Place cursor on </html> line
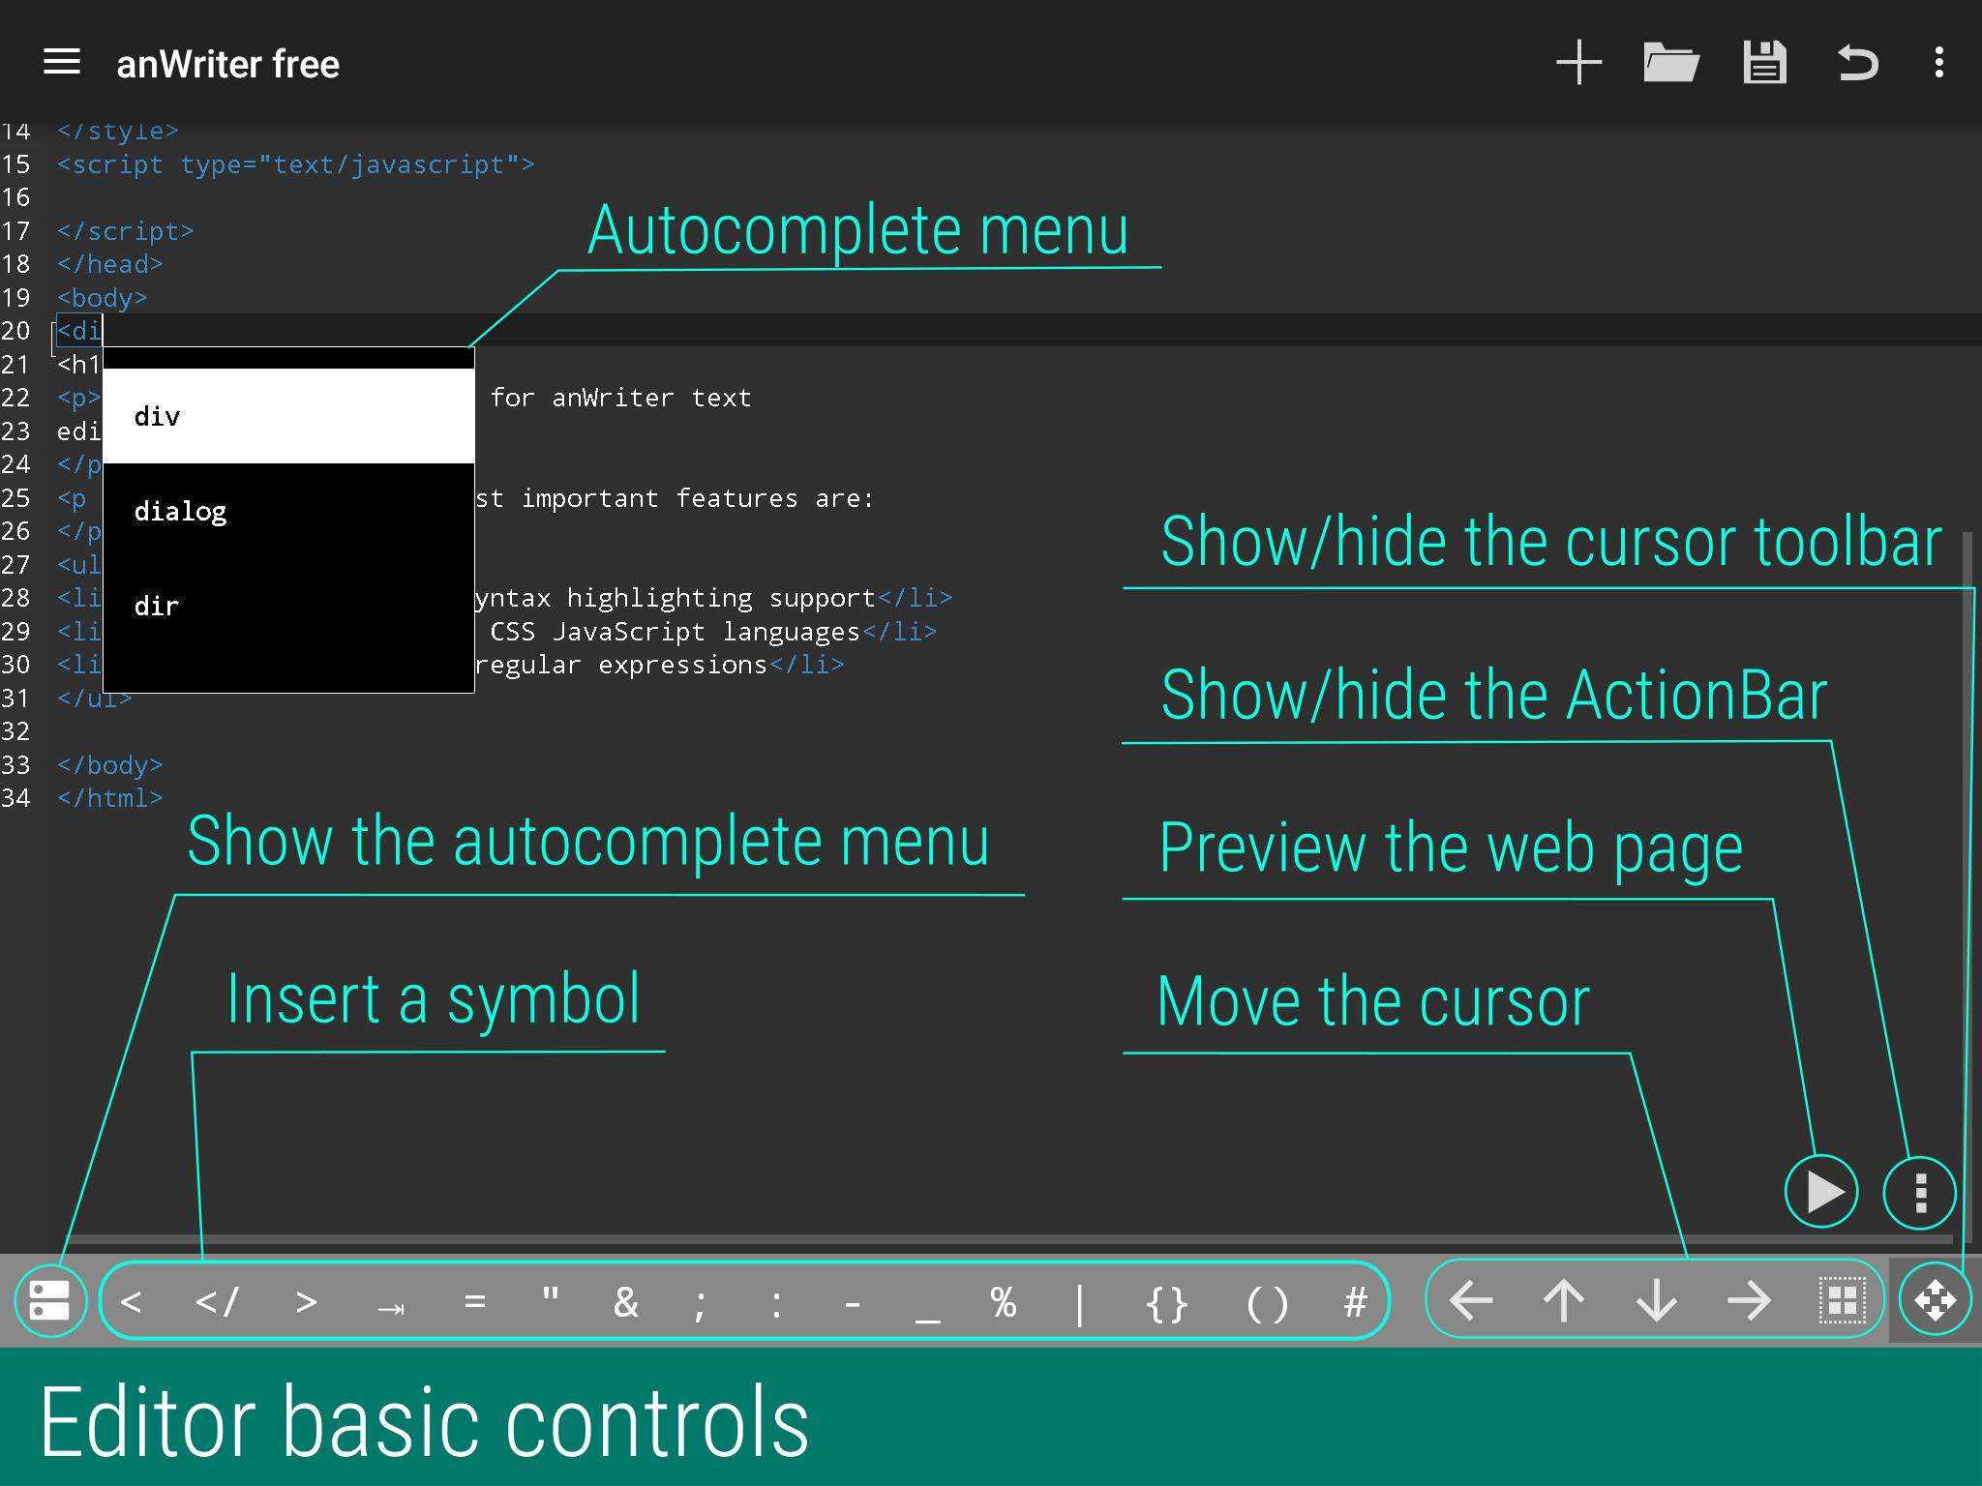Image resolution: width=1982 pixels, height=1486 pixels. 109,798
